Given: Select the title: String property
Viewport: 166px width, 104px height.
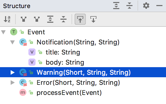Looking at the screenshot, I should [63, 52].
